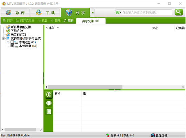Click the 下载 tab swirl icon
This screenshot has width=186, height=138.
click(x=39, y=12)
